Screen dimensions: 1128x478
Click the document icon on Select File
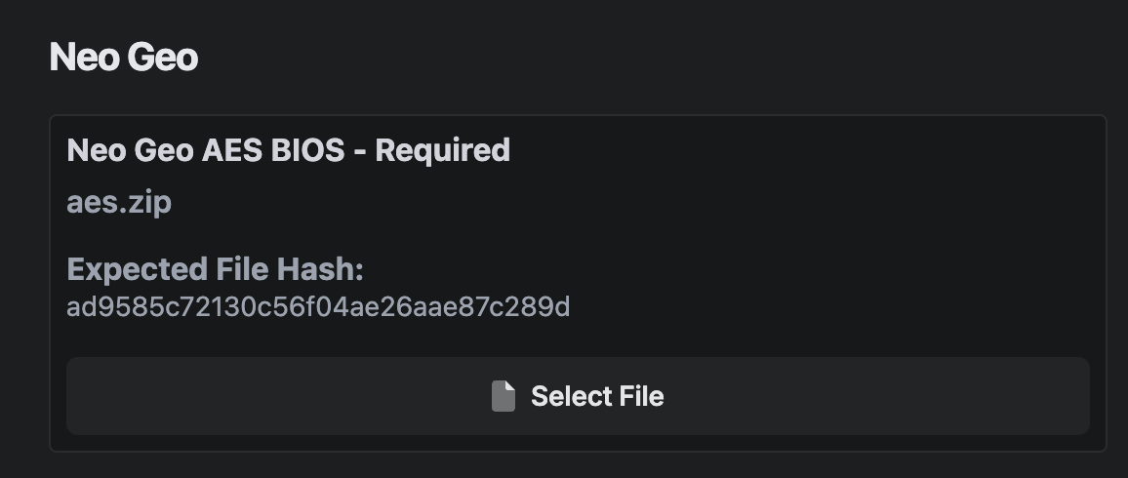pos(503,396)
